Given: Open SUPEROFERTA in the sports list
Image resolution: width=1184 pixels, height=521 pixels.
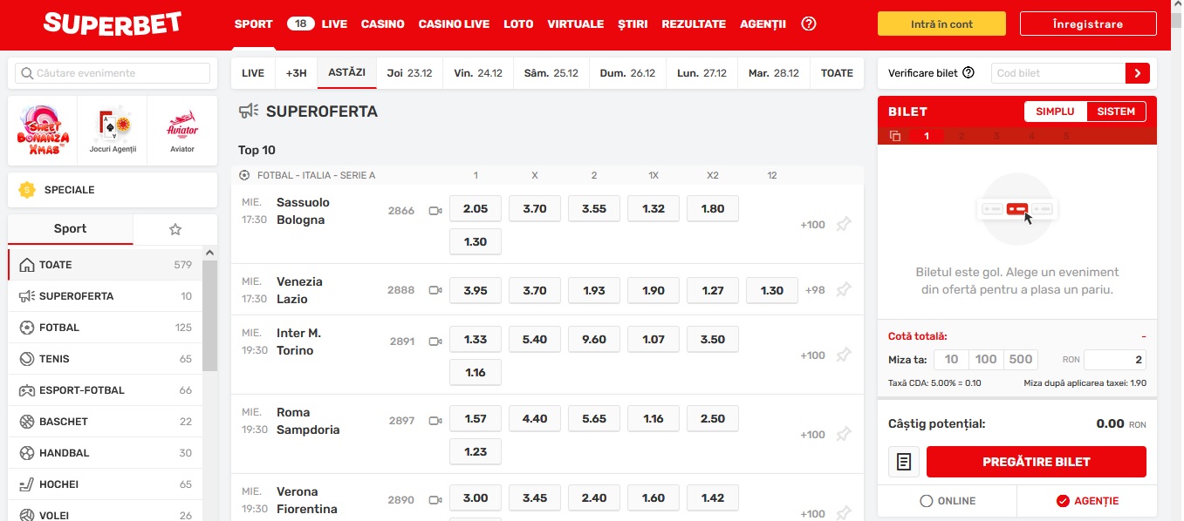Looking at the screenshot, I should coord(106,296).
